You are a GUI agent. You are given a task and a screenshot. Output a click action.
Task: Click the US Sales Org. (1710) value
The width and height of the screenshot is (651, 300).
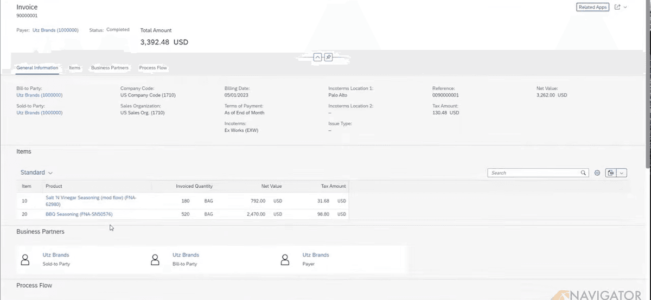pos(143,113)
